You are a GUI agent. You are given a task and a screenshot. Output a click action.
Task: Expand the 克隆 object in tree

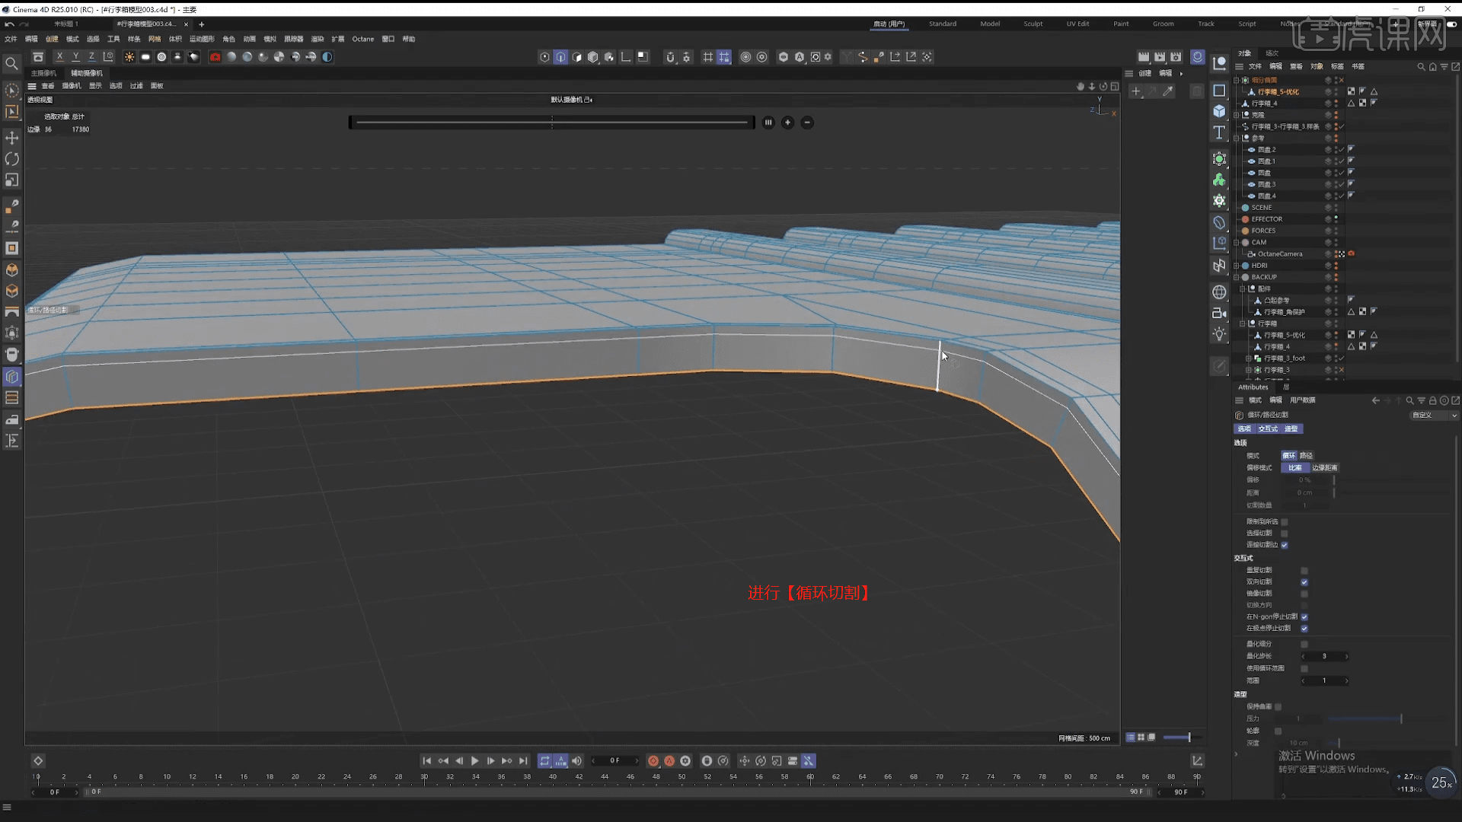tap(1237, 115)
